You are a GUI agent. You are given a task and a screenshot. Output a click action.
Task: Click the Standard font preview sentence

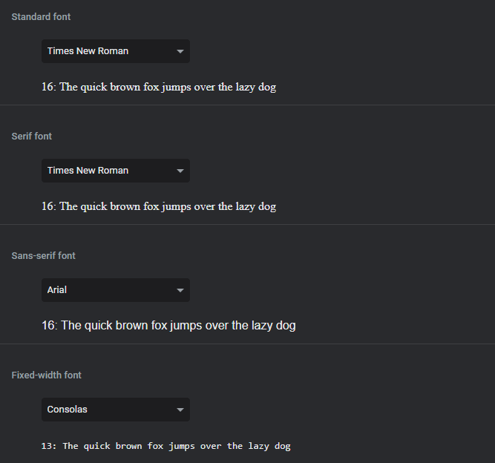[x=159, y=87]
